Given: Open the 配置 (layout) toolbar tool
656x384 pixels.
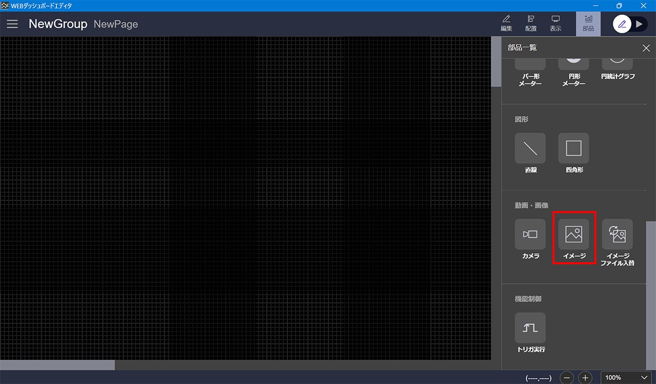Looking at the screenshot, I should [531, 24].
